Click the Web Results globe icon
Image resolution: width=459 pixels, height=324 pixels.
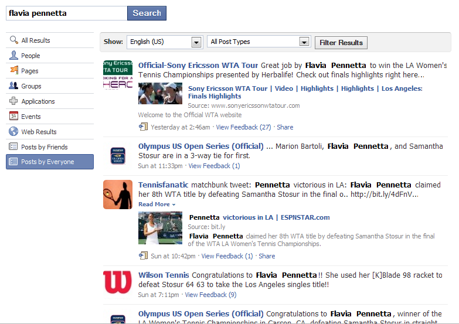click(13, 131)
